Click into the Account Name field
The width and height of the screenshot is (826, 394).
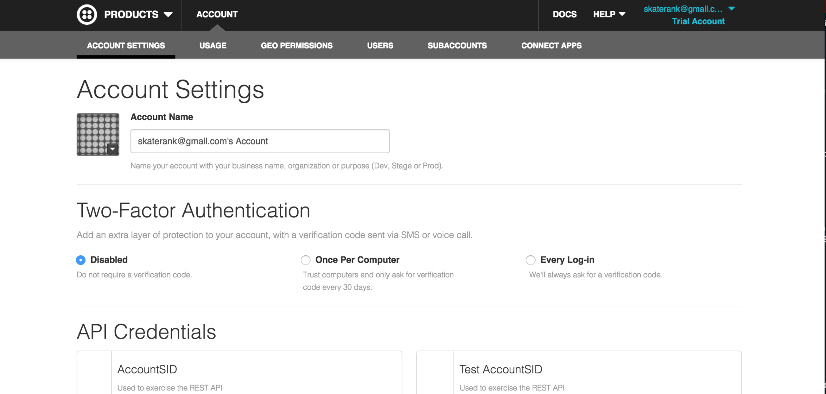click(260, 141)
